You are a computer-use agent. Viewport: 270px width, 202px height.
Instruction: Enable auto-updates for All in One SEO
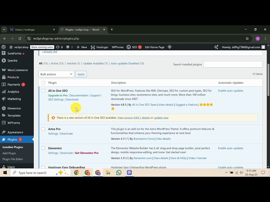tap(231, 91)
